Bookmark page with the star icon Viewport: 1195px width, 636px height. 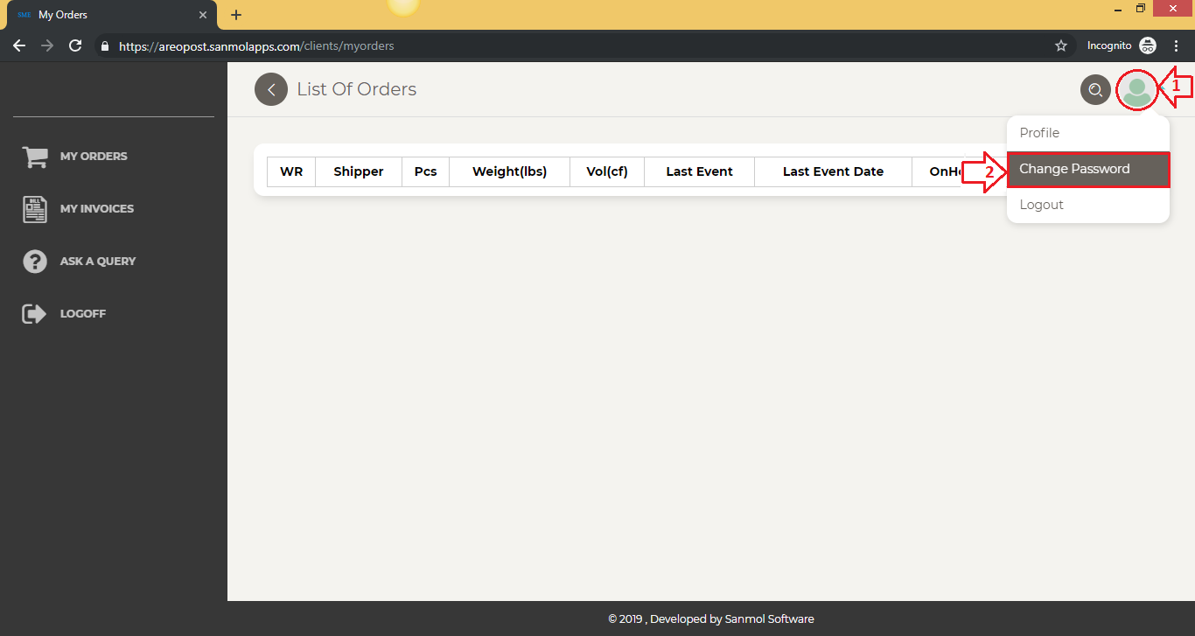click(1061, 45)
